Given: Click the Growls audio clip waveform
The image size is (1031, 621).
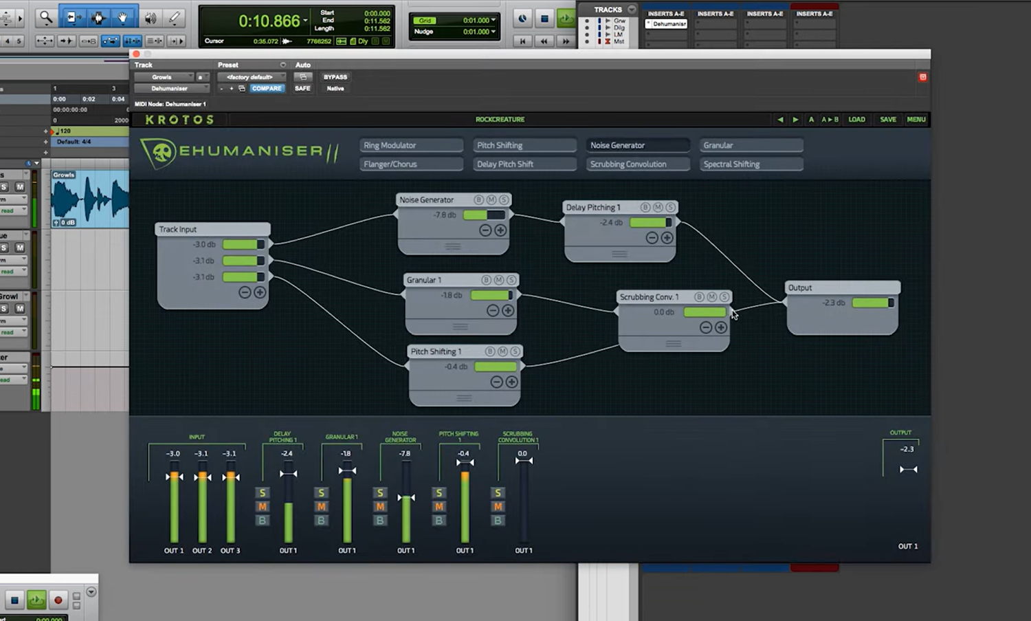Looking at the screenshot, I should [x=89, y=199].
